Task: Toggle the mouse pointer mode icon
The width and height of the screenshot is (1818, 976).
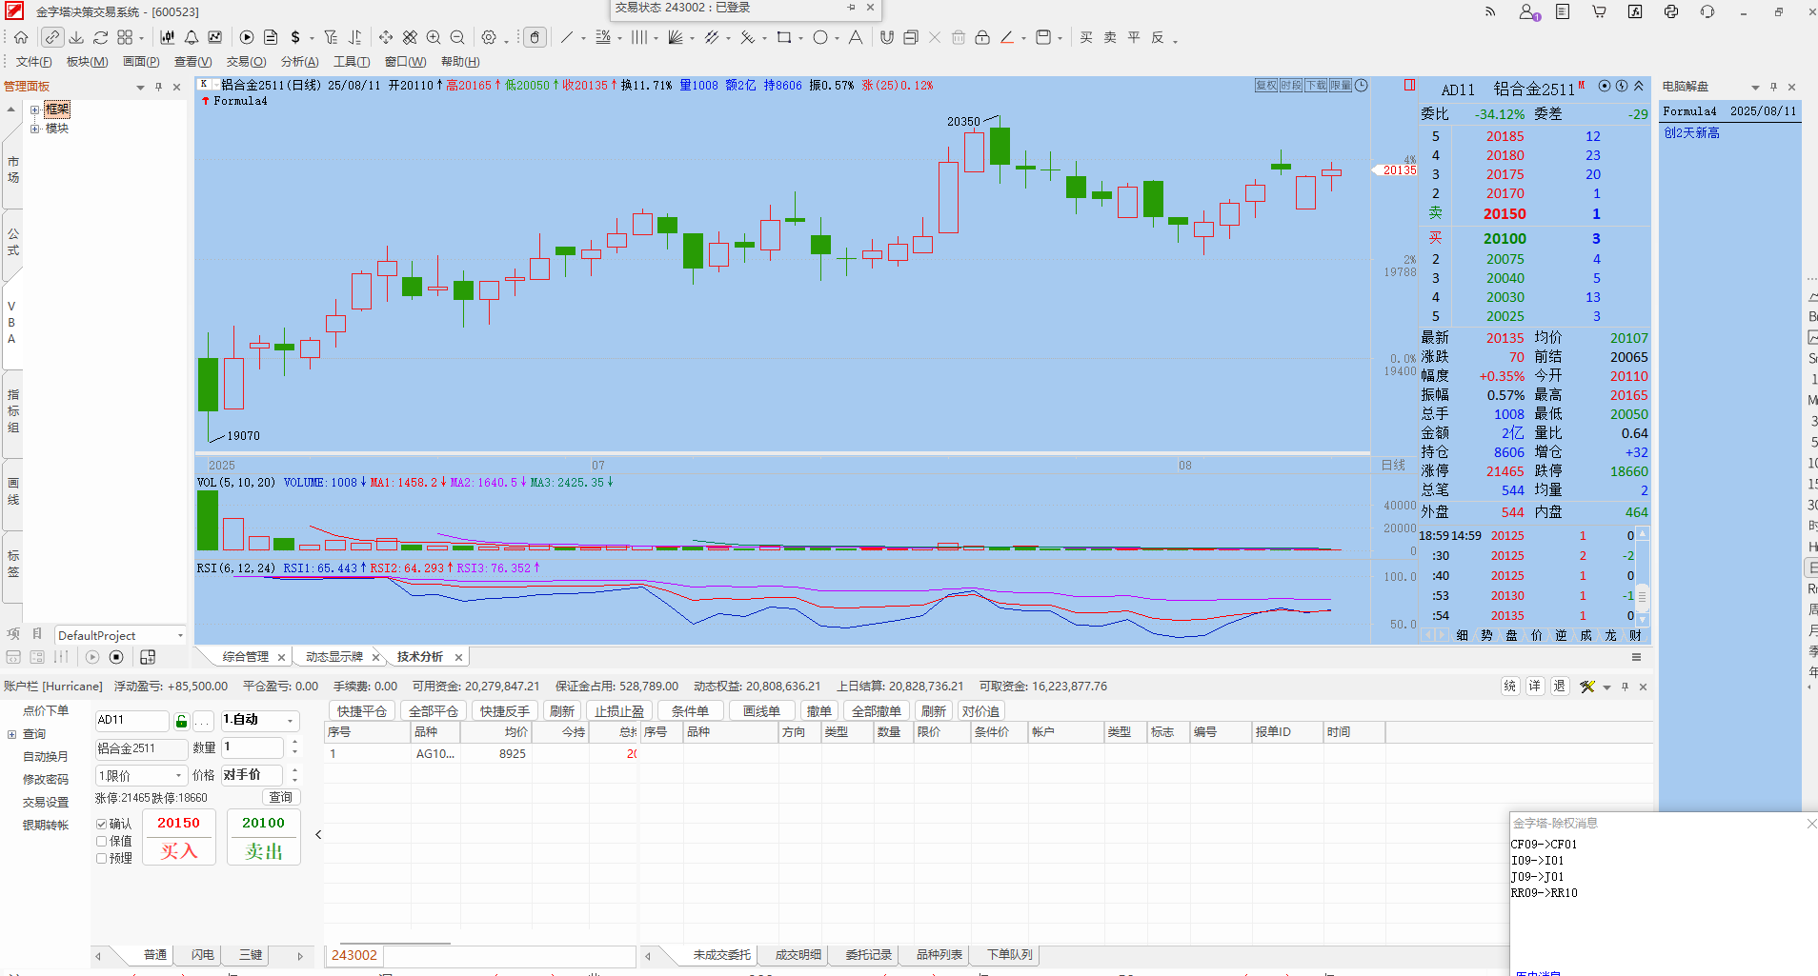Action: pos(535,37)
